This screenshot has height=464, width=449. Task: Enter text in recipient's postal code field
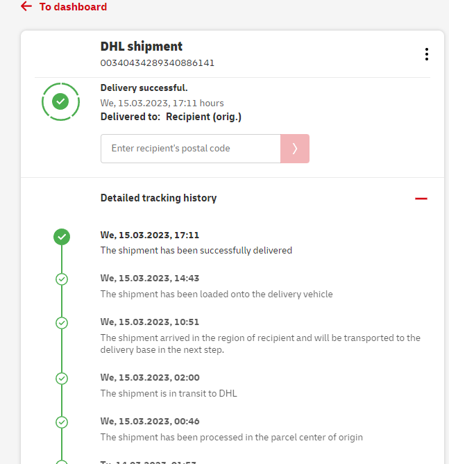(190, 149)
